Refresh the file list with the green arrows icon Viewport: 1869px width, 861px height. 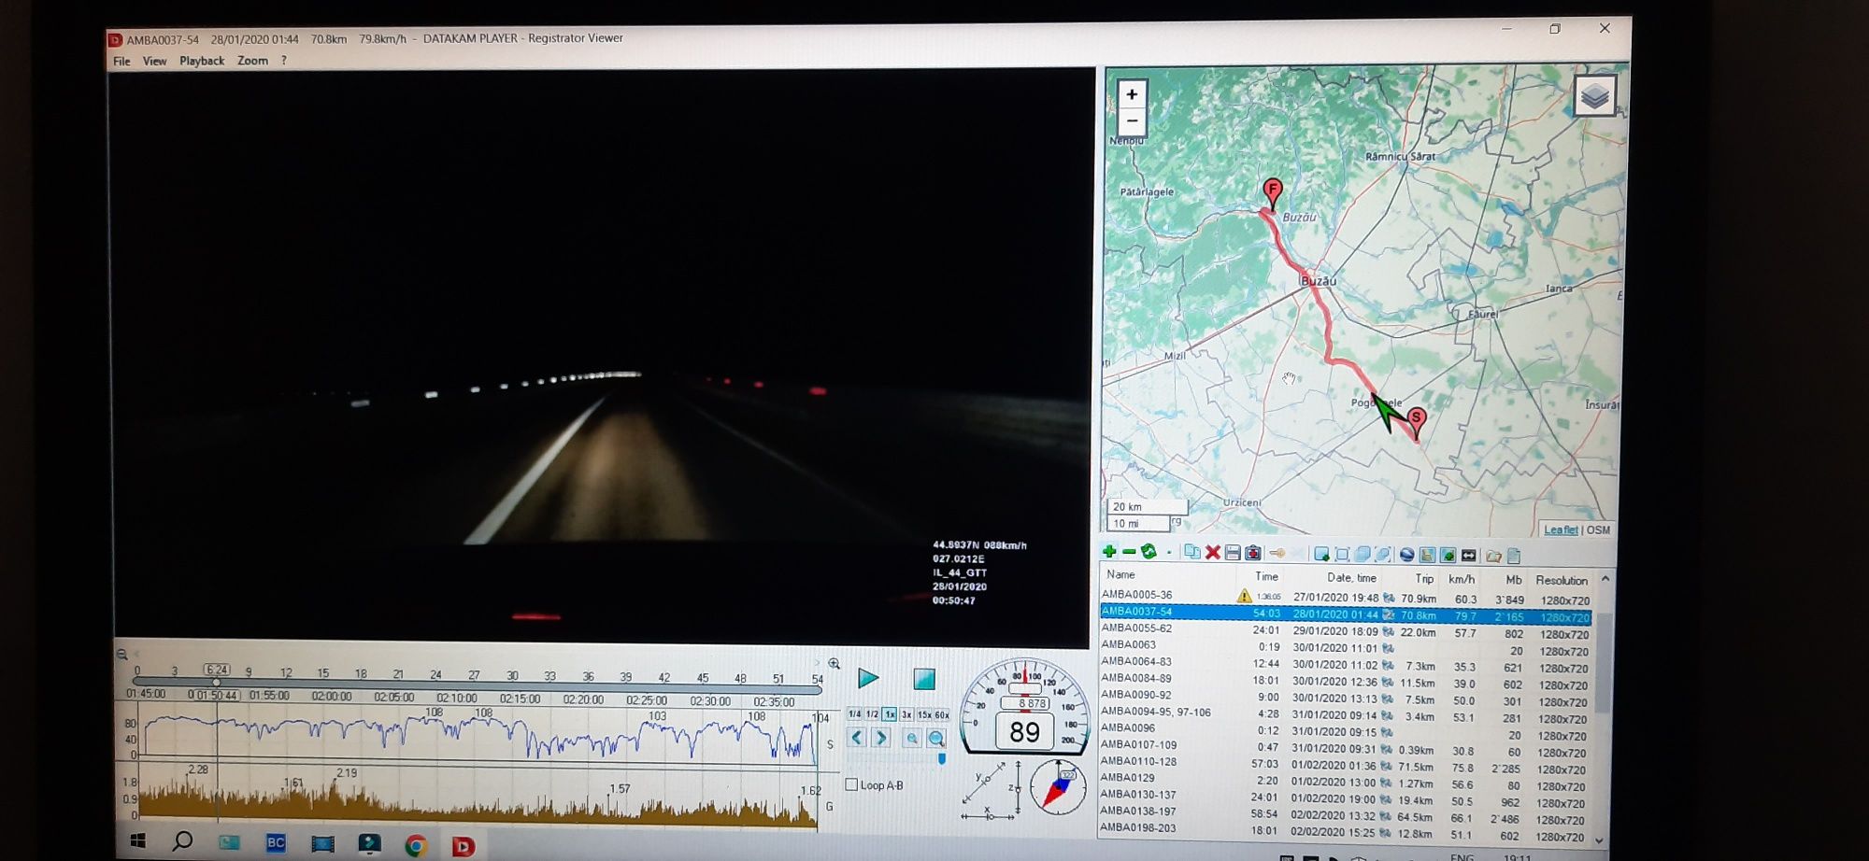click(1149, 552)
